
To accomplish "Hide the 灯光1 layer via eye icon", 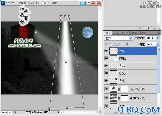I will pos(106,73).
